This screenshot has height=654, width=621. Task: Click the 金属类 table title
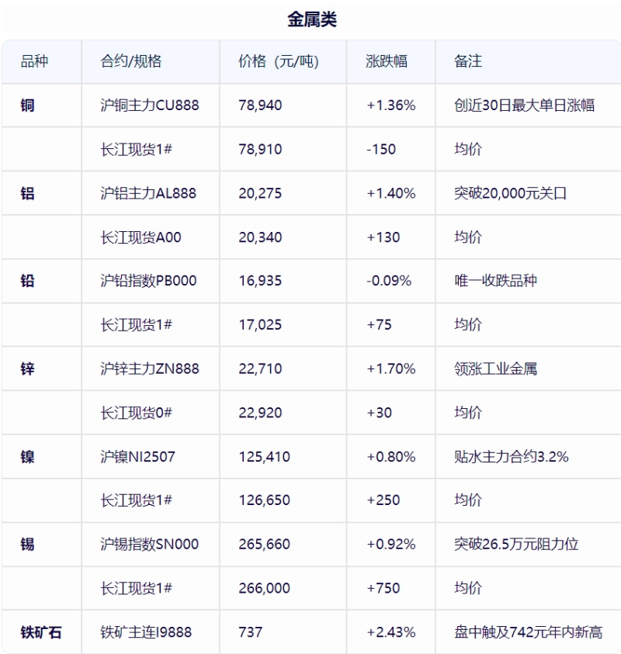(x=312, y=19)
